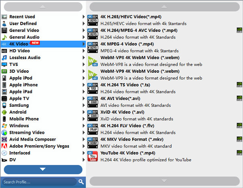This screenshot has width=243, height=188.
Task: Expand the HD Video submenu arrow
Action: tap(84, 51)
